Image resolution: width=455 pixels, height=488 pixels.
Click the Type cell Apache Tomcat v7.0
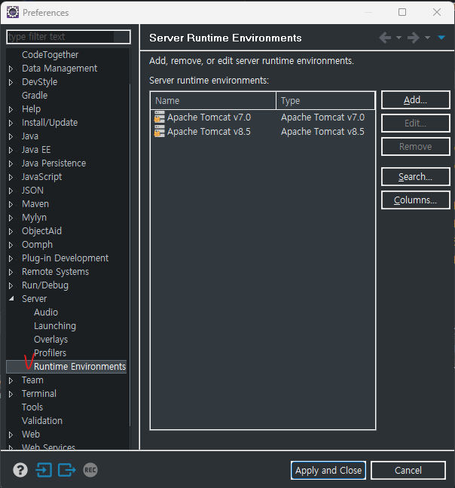[322, 117]
